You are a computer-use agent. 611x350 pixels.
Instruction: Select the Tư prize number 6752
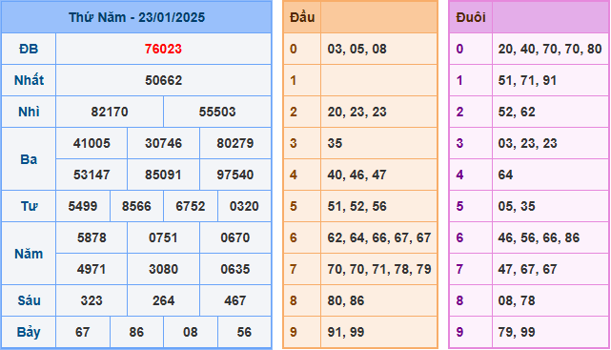point(190,206)
